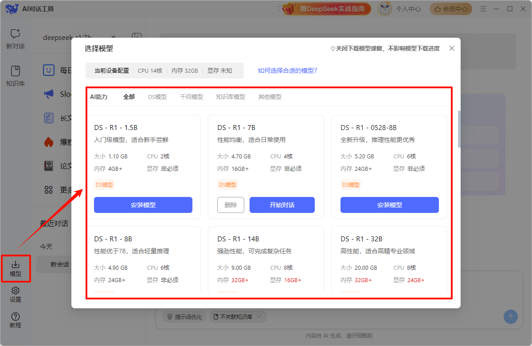Click the panda 个人中心 avatar icon
The image size is (532, 346).
coord(384,8)
